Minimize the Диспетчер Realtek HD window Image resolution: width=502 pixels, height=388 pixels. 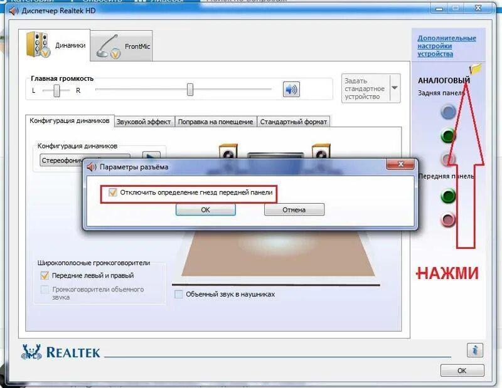click(439, 8)
